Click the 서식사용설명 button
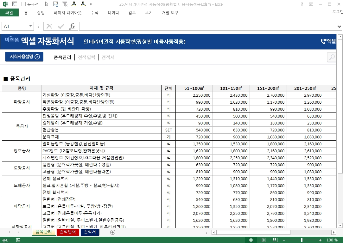This screenshot has width=343, height=243. (x=24, y=57)
